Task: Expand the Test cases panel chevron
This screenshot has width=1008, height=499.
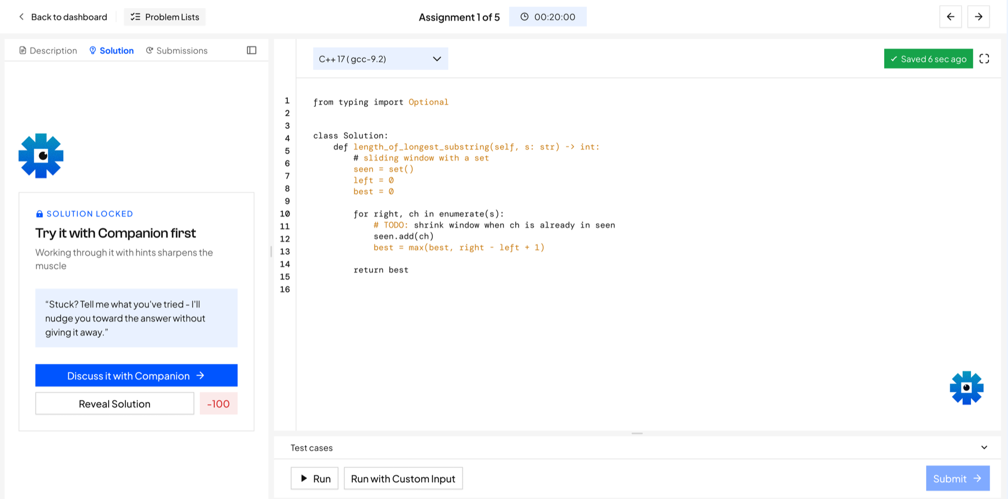Action: point(984,447)
